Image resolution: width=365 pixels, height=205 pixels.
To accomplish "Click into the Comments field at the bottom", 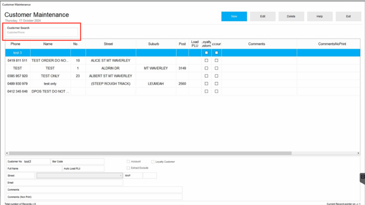I will pos(94,190).
